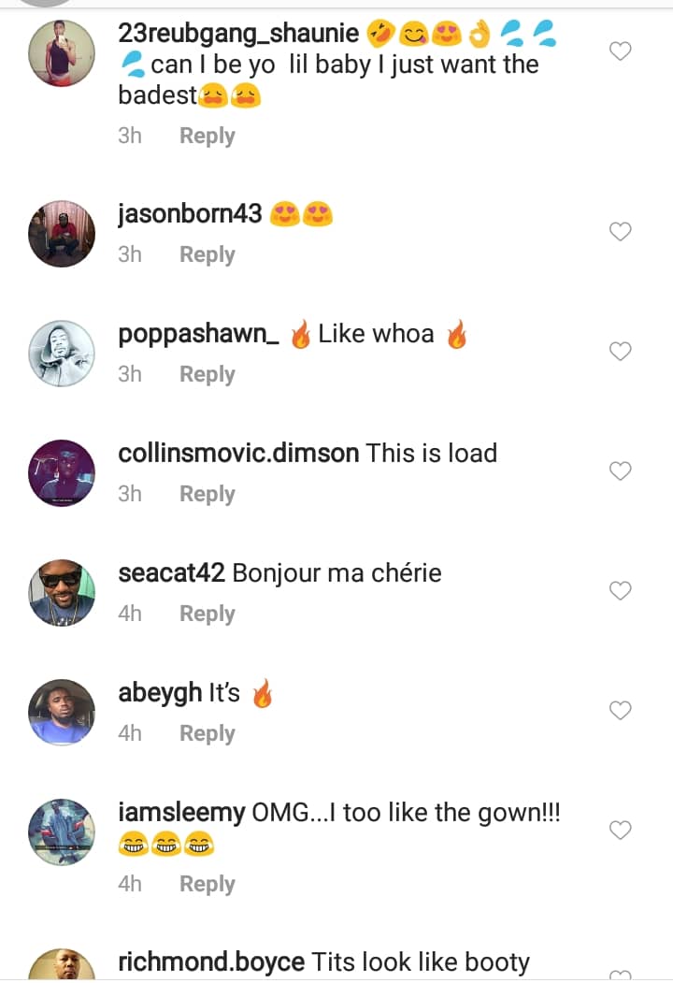Go to abeygh's profile via username
The image size is (673, 983).
[160, 693]
